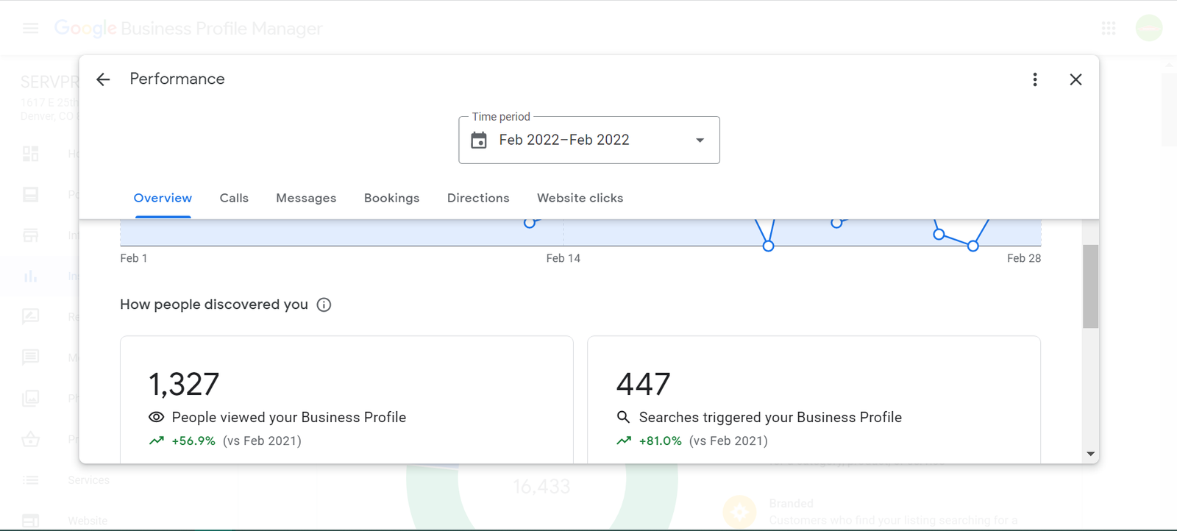Open the three-dot more options menu
The width and height of the screenshot is (1177, 531).
click(x=1035, y=79)
